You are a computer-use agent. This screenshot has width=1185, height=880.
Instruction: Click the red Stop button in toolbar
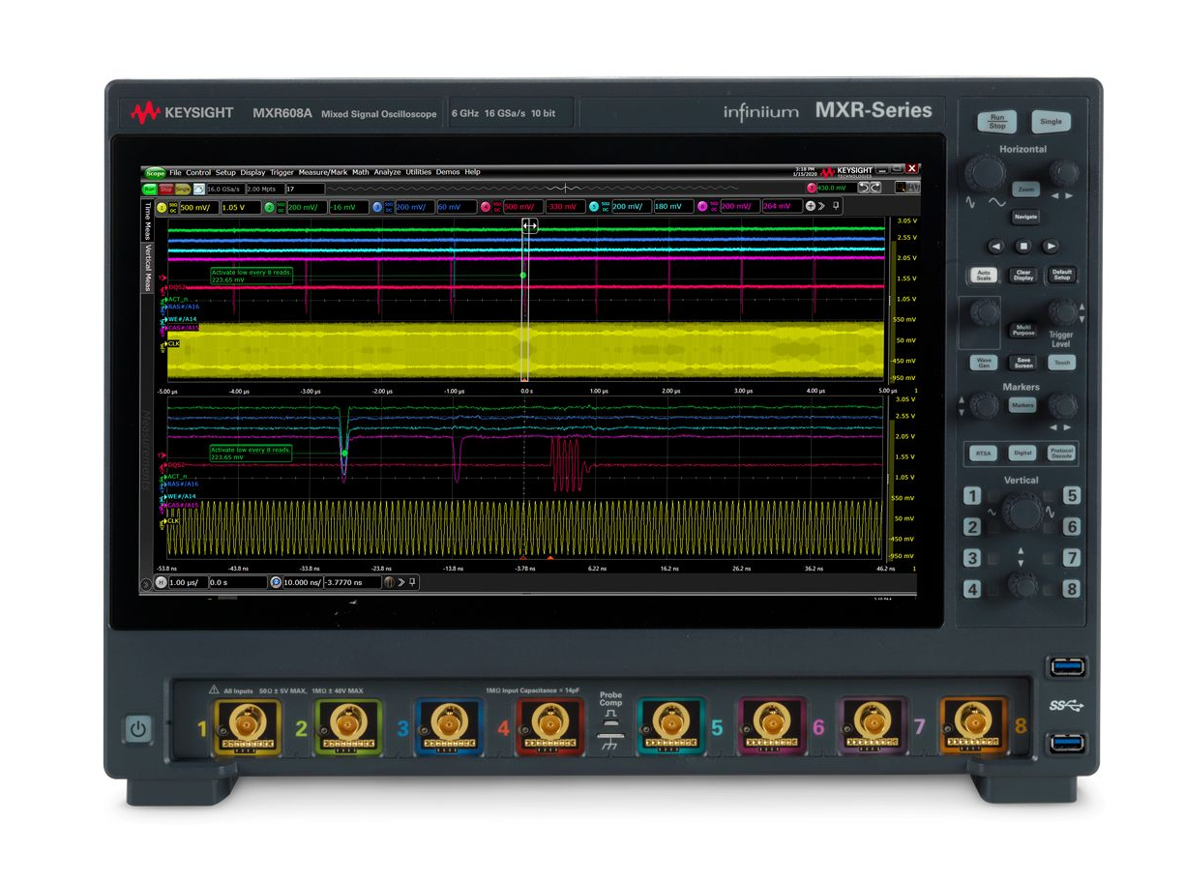[165, 190]
